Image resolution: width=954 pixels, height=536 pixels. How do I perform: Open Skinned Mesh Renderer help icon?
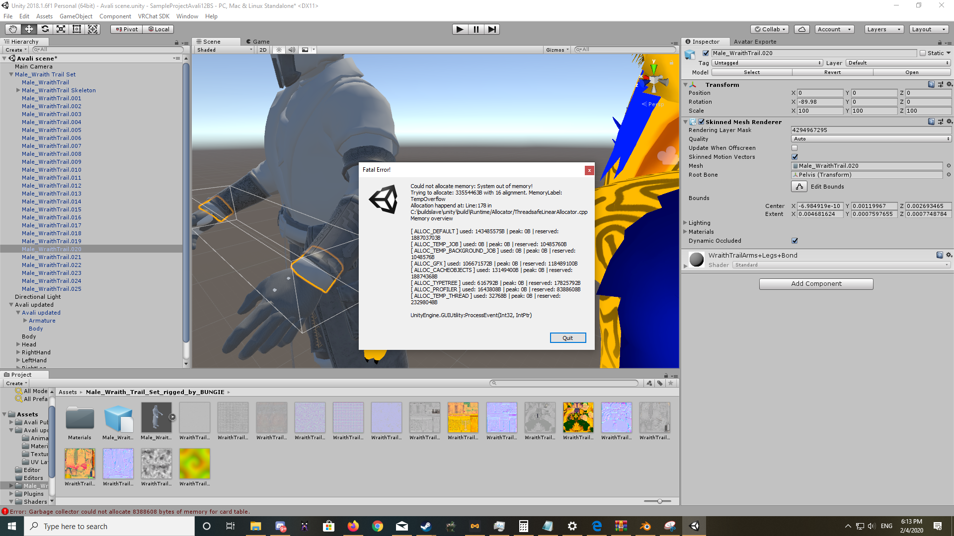coord(931,122)
